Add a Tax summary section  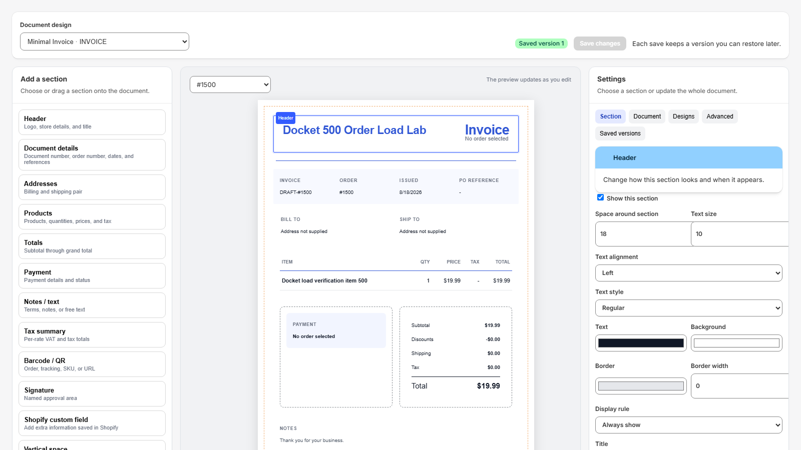tap(92, 334)
